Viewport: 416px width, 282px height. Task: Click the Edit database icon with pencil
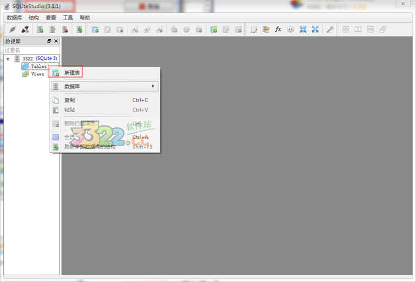pyautogui.click(x=53, y=29)
